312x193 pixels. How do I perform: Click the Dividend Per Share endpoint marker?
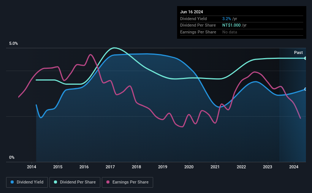[x=306, y=58]
